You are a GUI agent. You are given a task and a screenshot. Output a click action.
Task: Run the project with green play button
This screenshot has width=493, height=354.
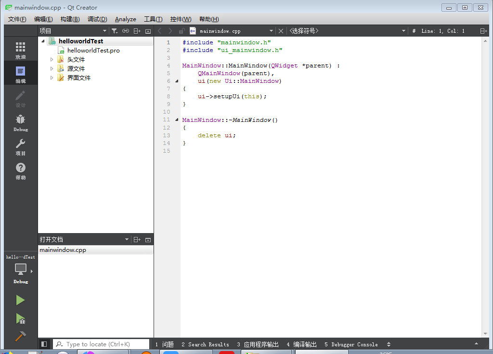20,300
